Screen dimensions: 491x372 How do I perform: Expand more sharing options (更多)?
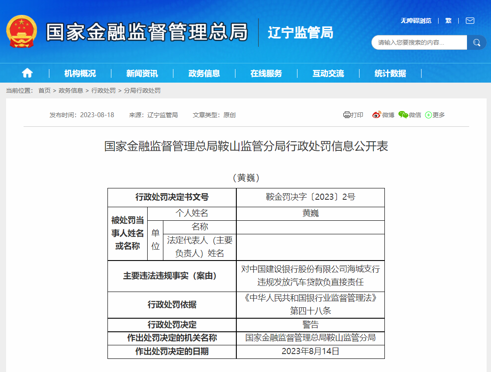[x=435, y=115]
